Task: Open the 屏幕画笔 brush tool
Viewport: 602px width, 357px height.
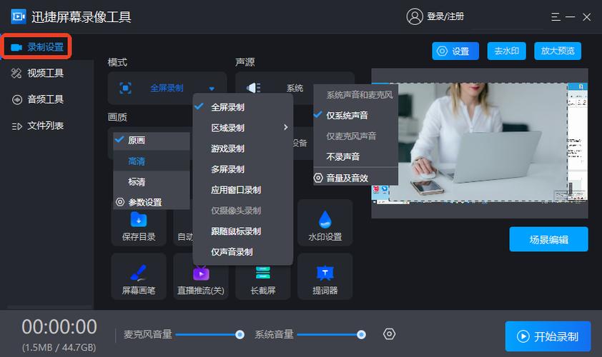Action: (x=139, y=277)
